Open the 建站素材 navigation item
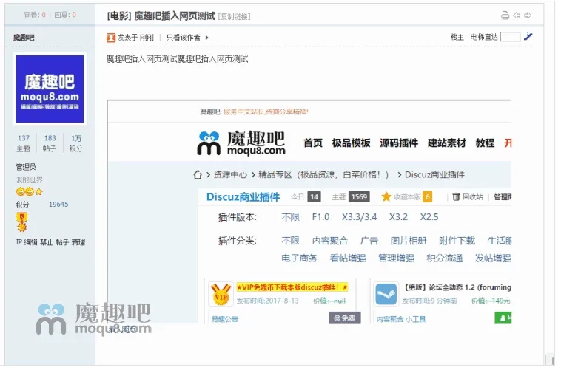 click(447, 143)
